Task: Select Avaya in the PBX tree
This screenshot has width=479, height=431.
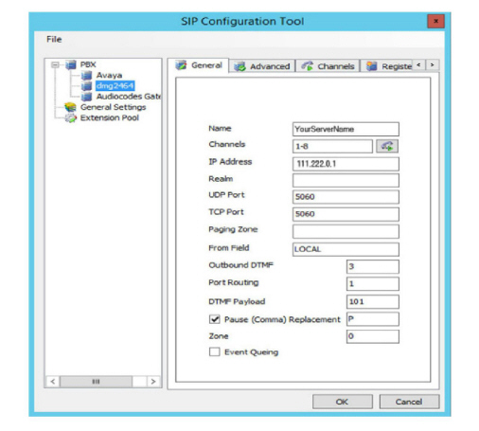Action: pos(109,76)
